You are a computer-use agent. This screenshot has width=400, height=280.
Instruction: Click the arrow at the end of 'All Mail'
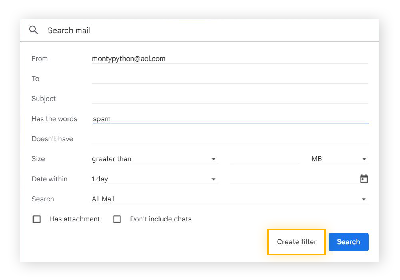pos(363,199)
